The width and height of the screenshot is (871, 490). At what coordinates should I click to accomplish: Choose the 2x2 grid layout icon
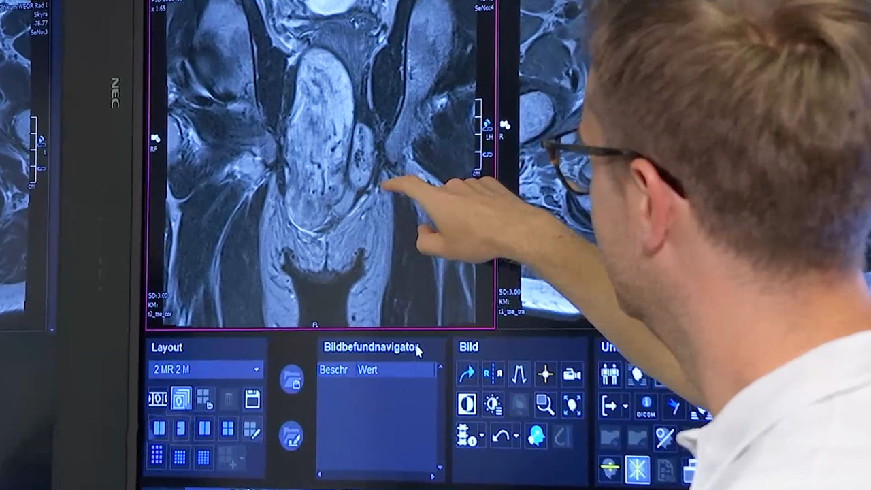coord(228,429)
